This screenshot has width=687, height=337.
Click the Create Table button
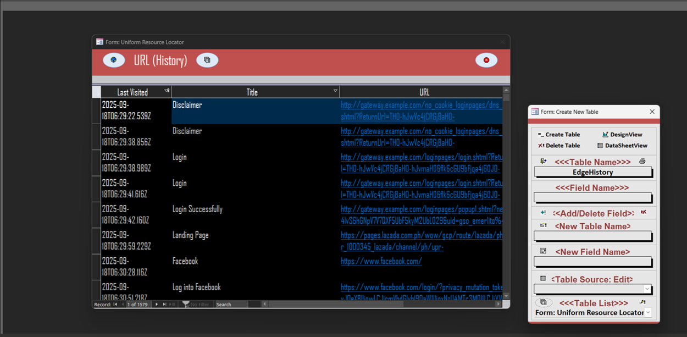[559, 135]
